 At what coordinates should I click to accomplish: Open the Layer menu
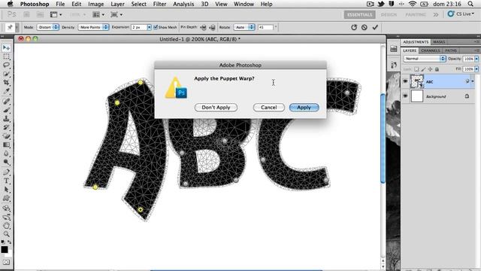(x=117, y=4)
